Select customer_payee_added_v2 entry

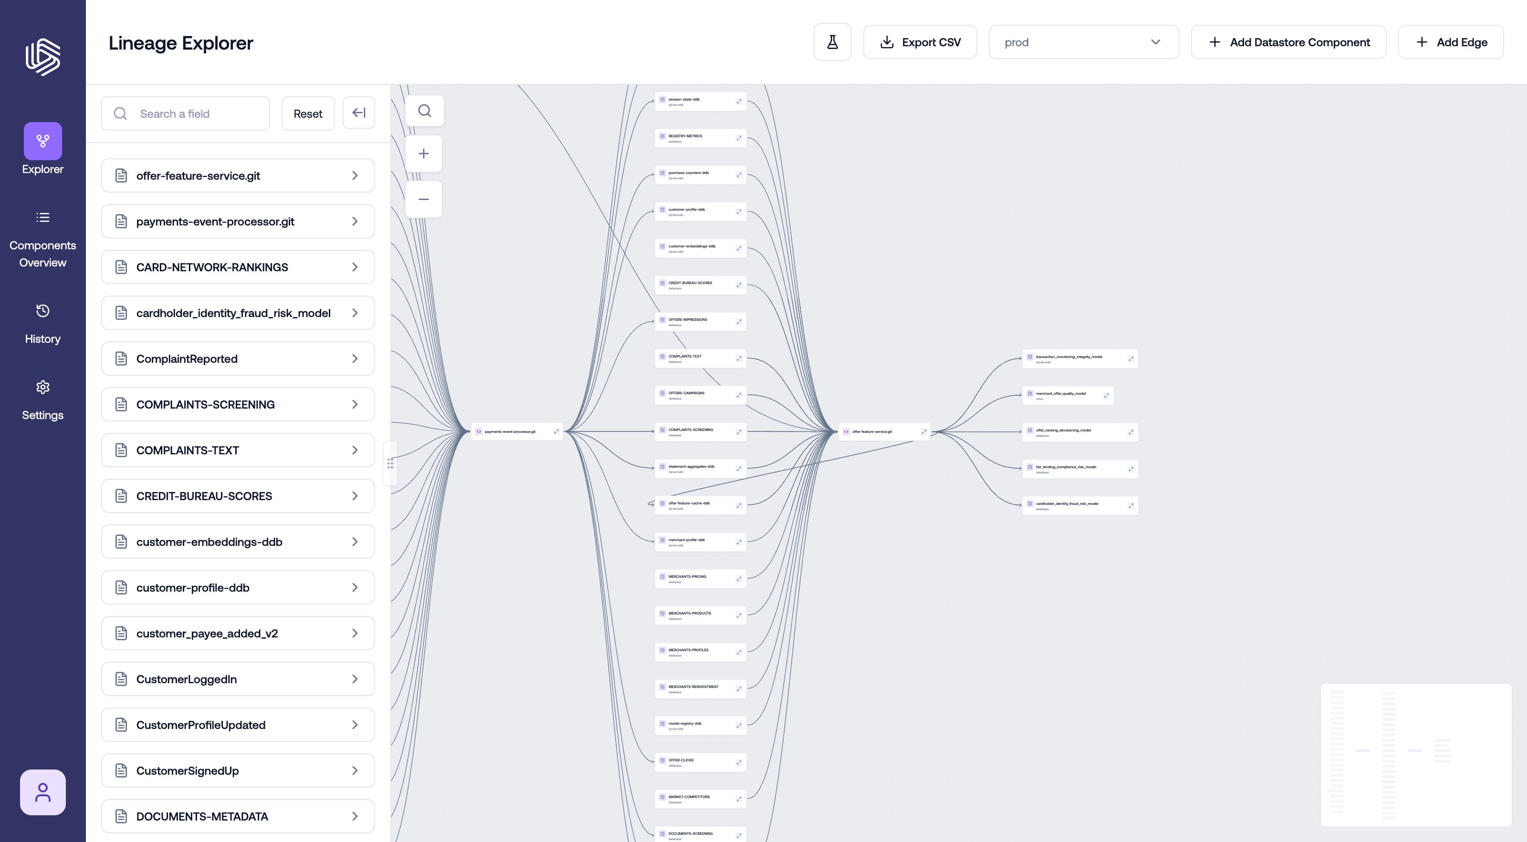pyautogui.click(x=238, y=634)
